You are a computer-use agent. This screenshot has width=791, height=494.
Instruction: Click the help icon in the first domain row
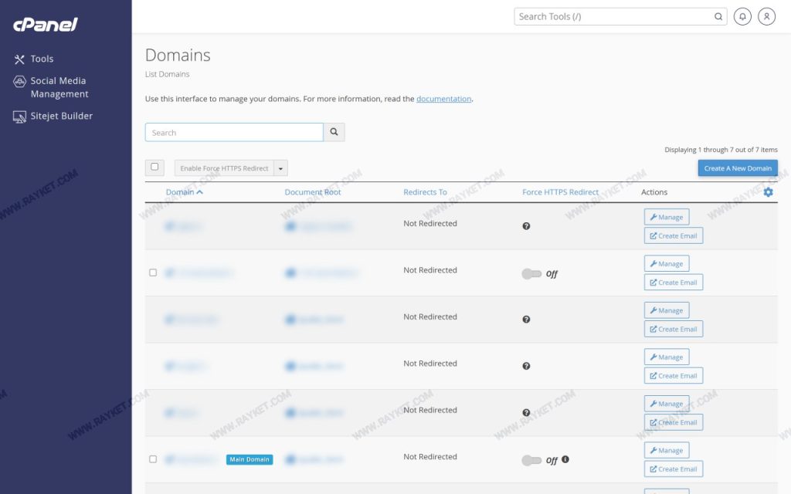pos(526,226)
